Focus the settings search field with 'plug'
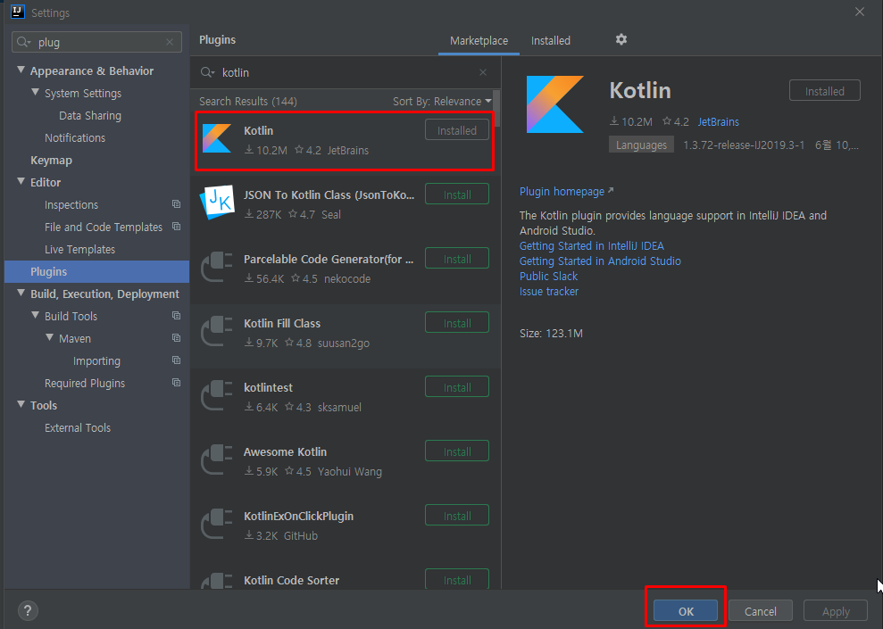883x629 pixels. (96, 42)
